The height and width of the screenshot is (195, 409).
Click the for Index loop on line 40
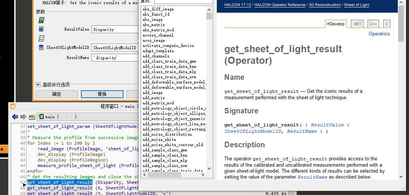(61, 143)
